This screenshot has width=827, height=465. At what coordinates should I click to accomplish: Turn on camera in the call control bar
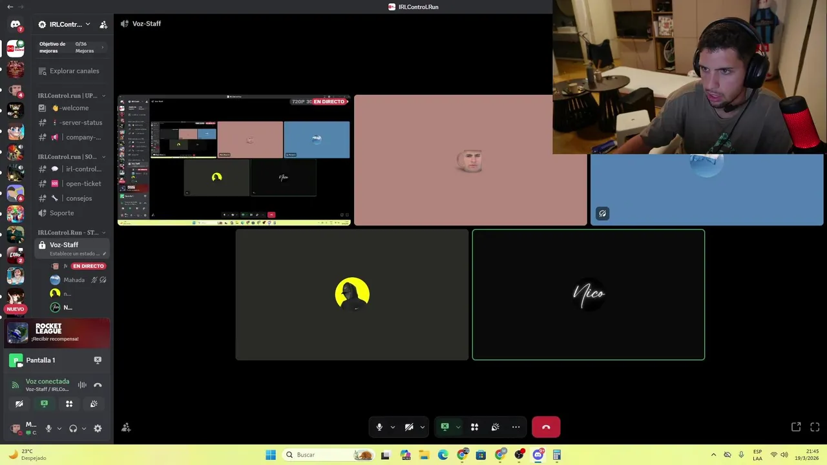tap(409, 427)
